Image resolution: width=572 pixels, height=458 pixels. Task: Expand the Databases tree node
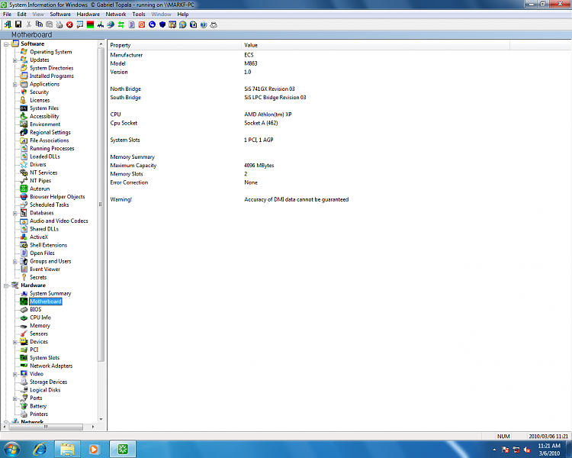click(x=15, y=213)
